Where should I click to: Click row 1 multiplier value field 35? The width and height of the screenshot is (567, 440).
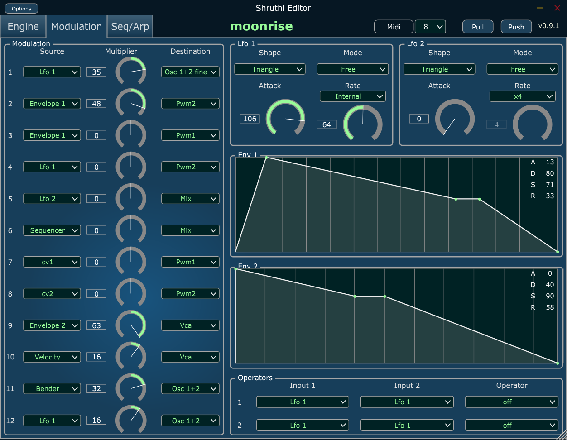click(96, 72)
